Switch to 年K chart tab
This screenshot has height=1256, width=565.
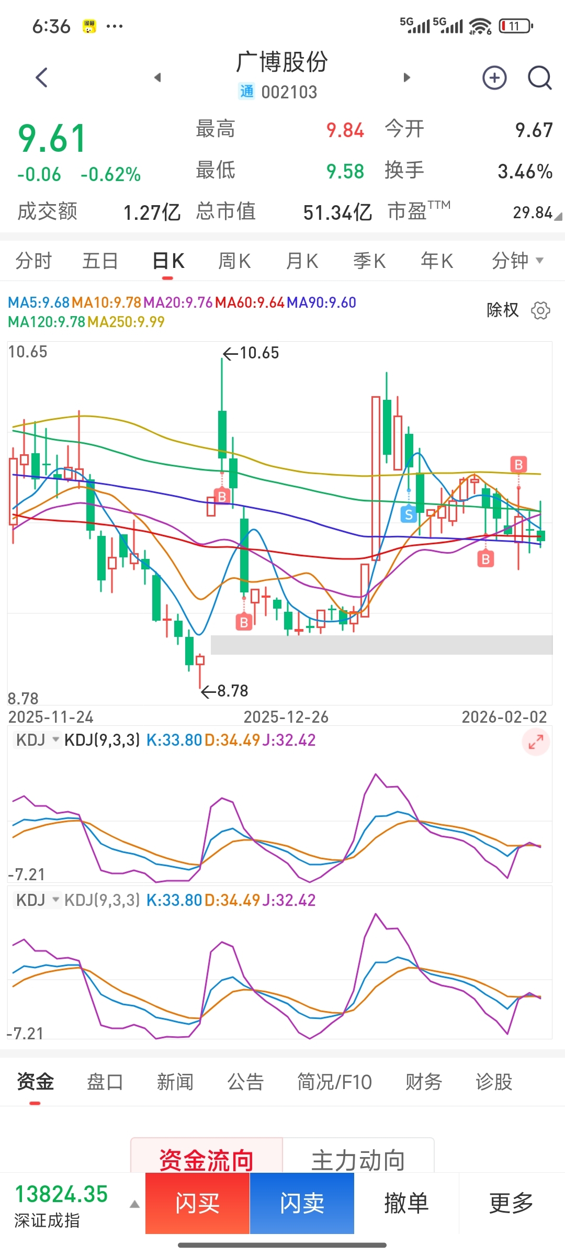click(437, 261)
